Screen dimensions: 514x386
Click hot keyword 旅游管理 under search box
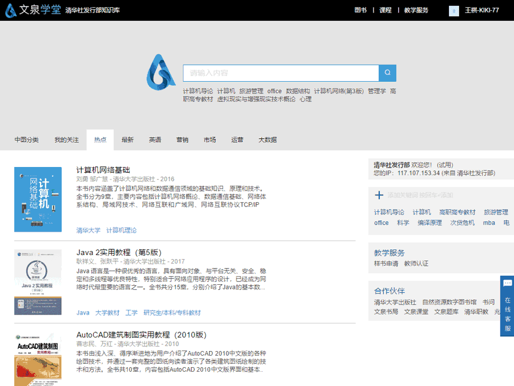click(x=251, y=91)
